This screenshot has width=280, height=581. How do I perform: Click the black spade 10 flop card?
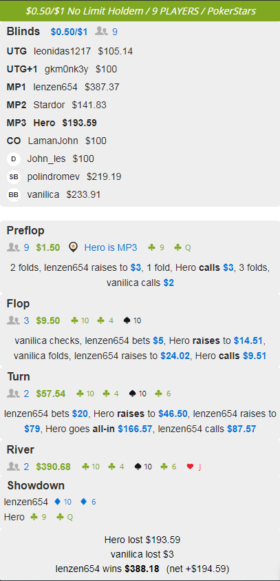coord(132,320)
